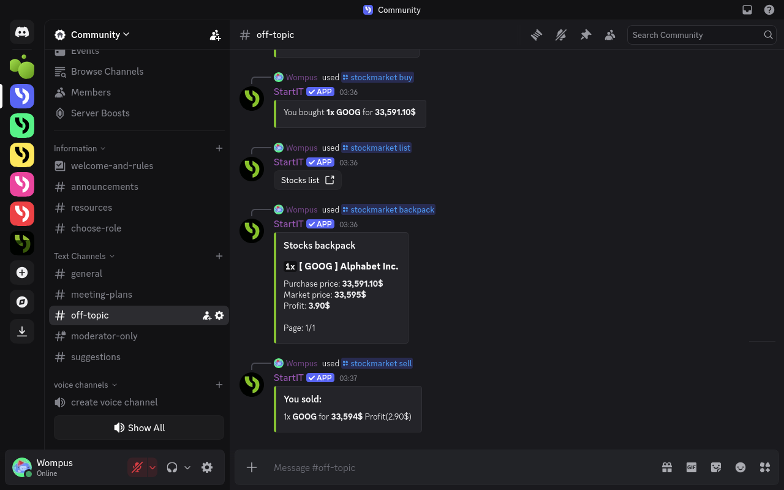Click the Show All voice channels button
This screenshot has height=490, width=784.
[139, 427]
